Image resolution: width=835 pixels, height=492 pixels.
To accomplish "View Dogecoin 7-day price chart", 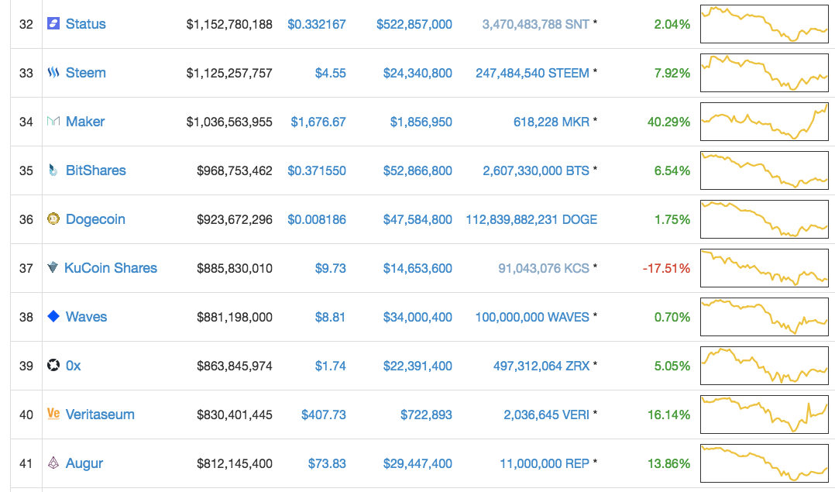I will coord(765,219).
